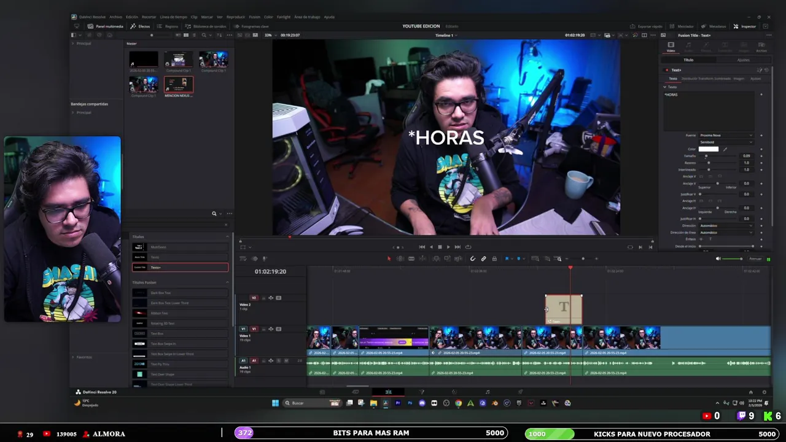786x442 pixels.
Task: Open the Semibold font style dropdown
Action: coord(726,142)
